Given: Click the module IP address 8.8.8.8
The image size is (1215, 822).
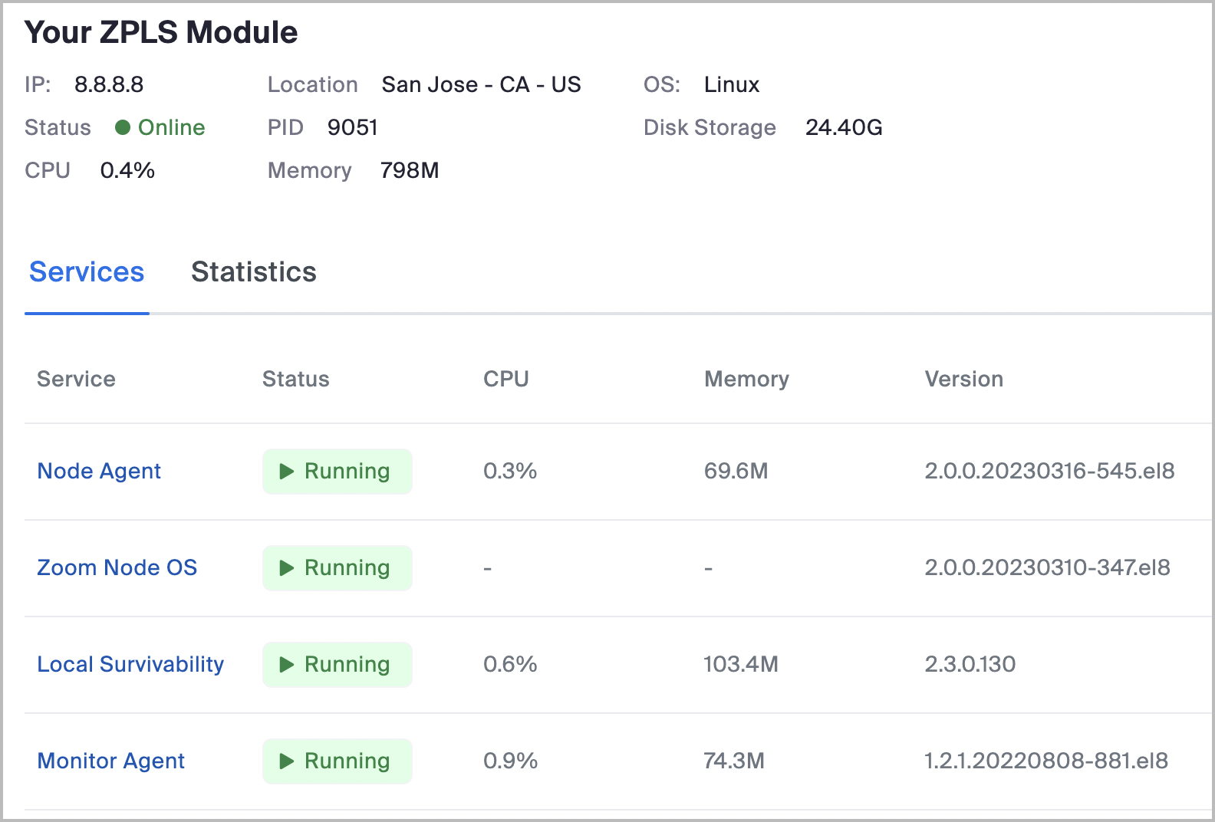Looking at the screenshot, I should click(109, 84).
